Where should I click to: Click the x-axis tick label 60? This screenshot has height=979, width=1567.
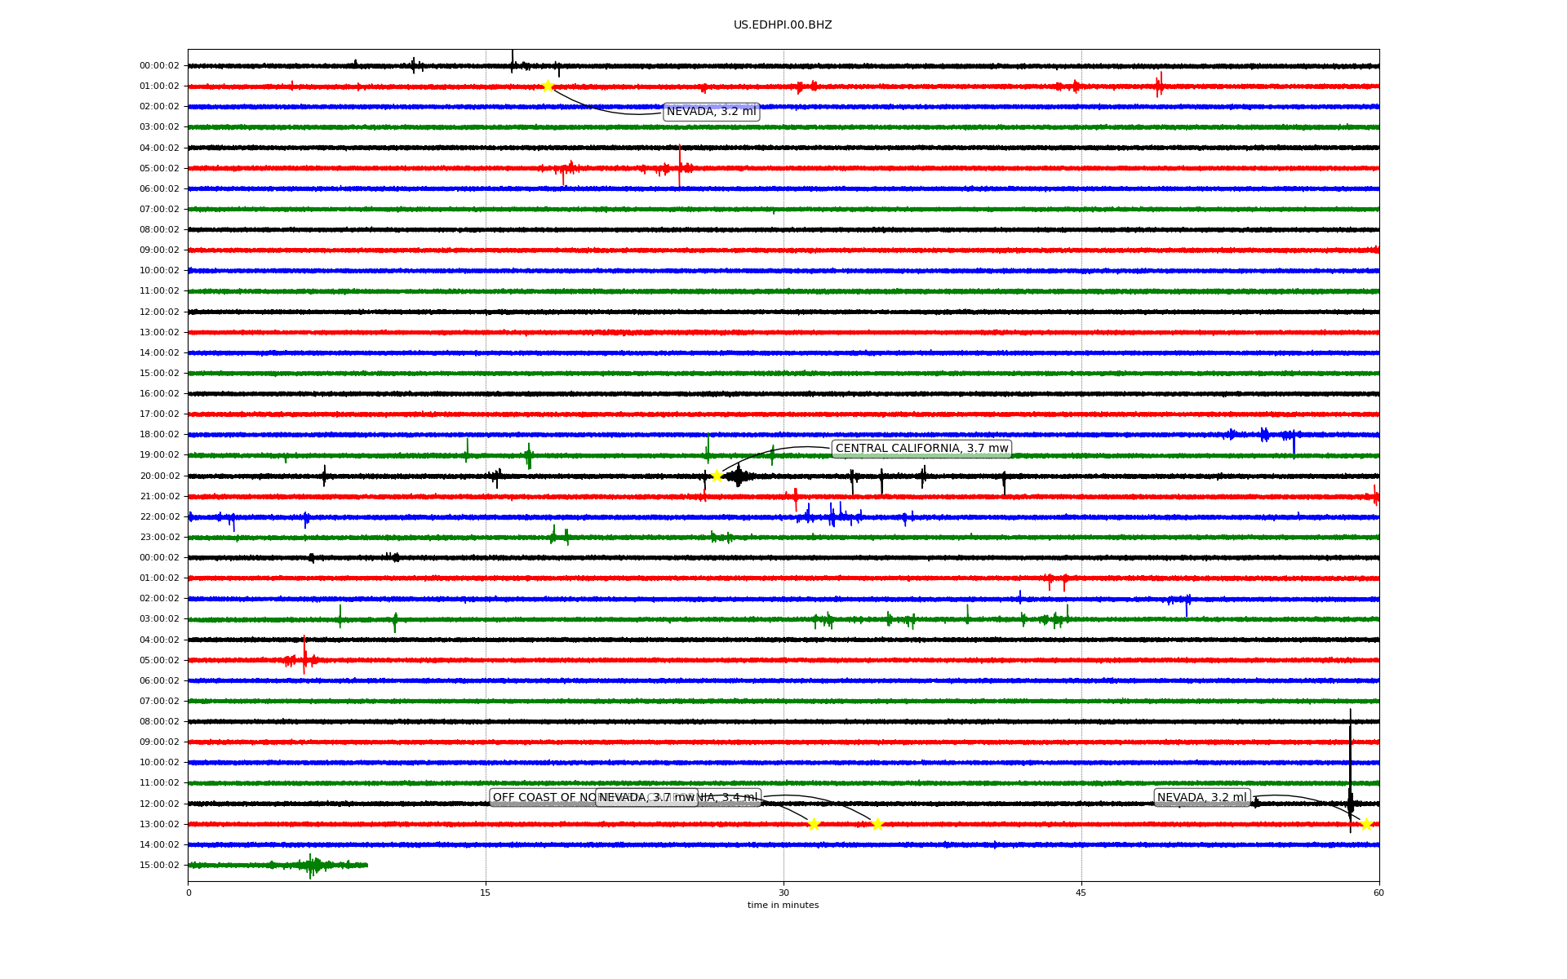click(1378, 893)
